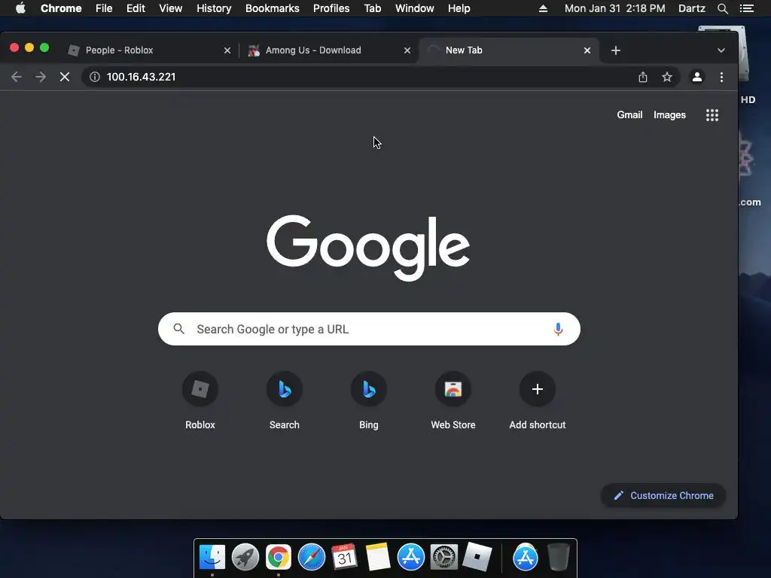Viewport: 771px width, 578px height.
Task: Open the Google apps grid
Action: click(712, 115)
